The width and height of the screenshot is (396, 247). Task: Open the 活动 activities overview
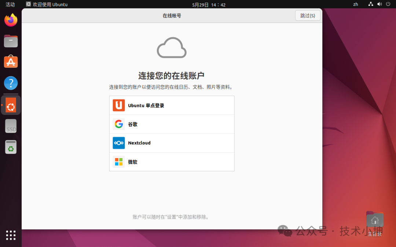10,4
